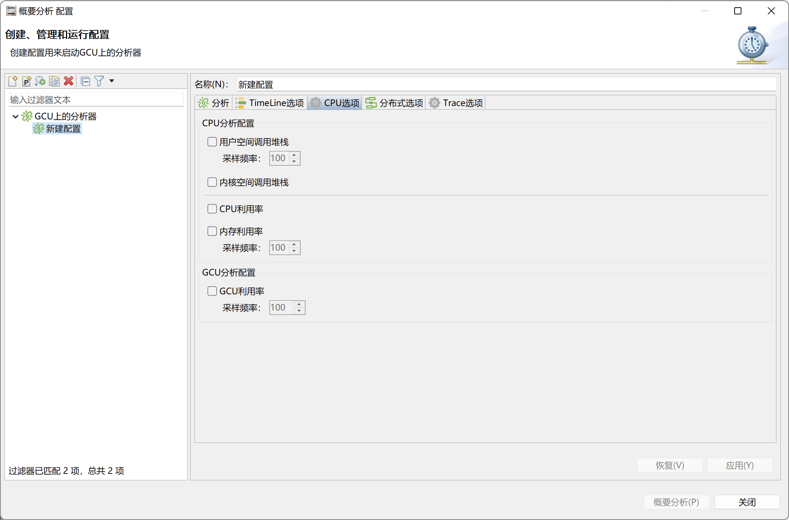Increase sampling rate under GCU利用率
This screenshot has height=520, width=789.
[299, 304]
